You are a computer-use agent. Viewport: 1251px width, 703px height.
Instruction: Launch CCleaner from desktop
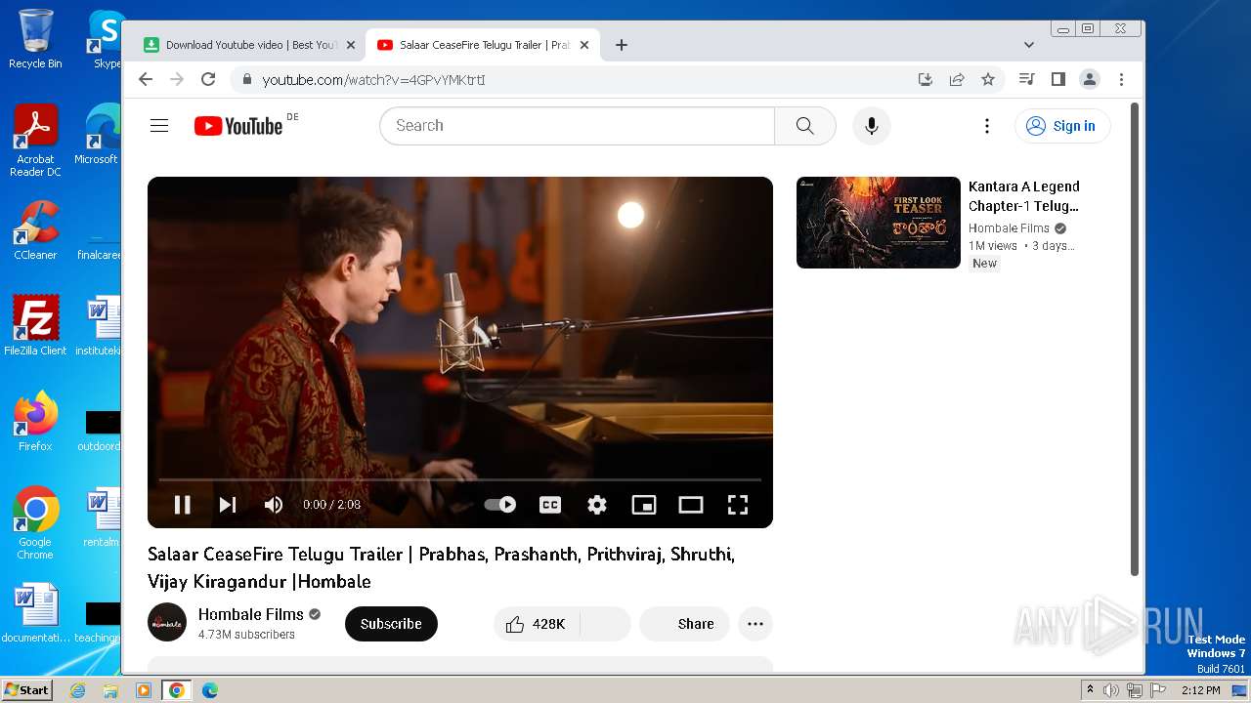[35, 231]
